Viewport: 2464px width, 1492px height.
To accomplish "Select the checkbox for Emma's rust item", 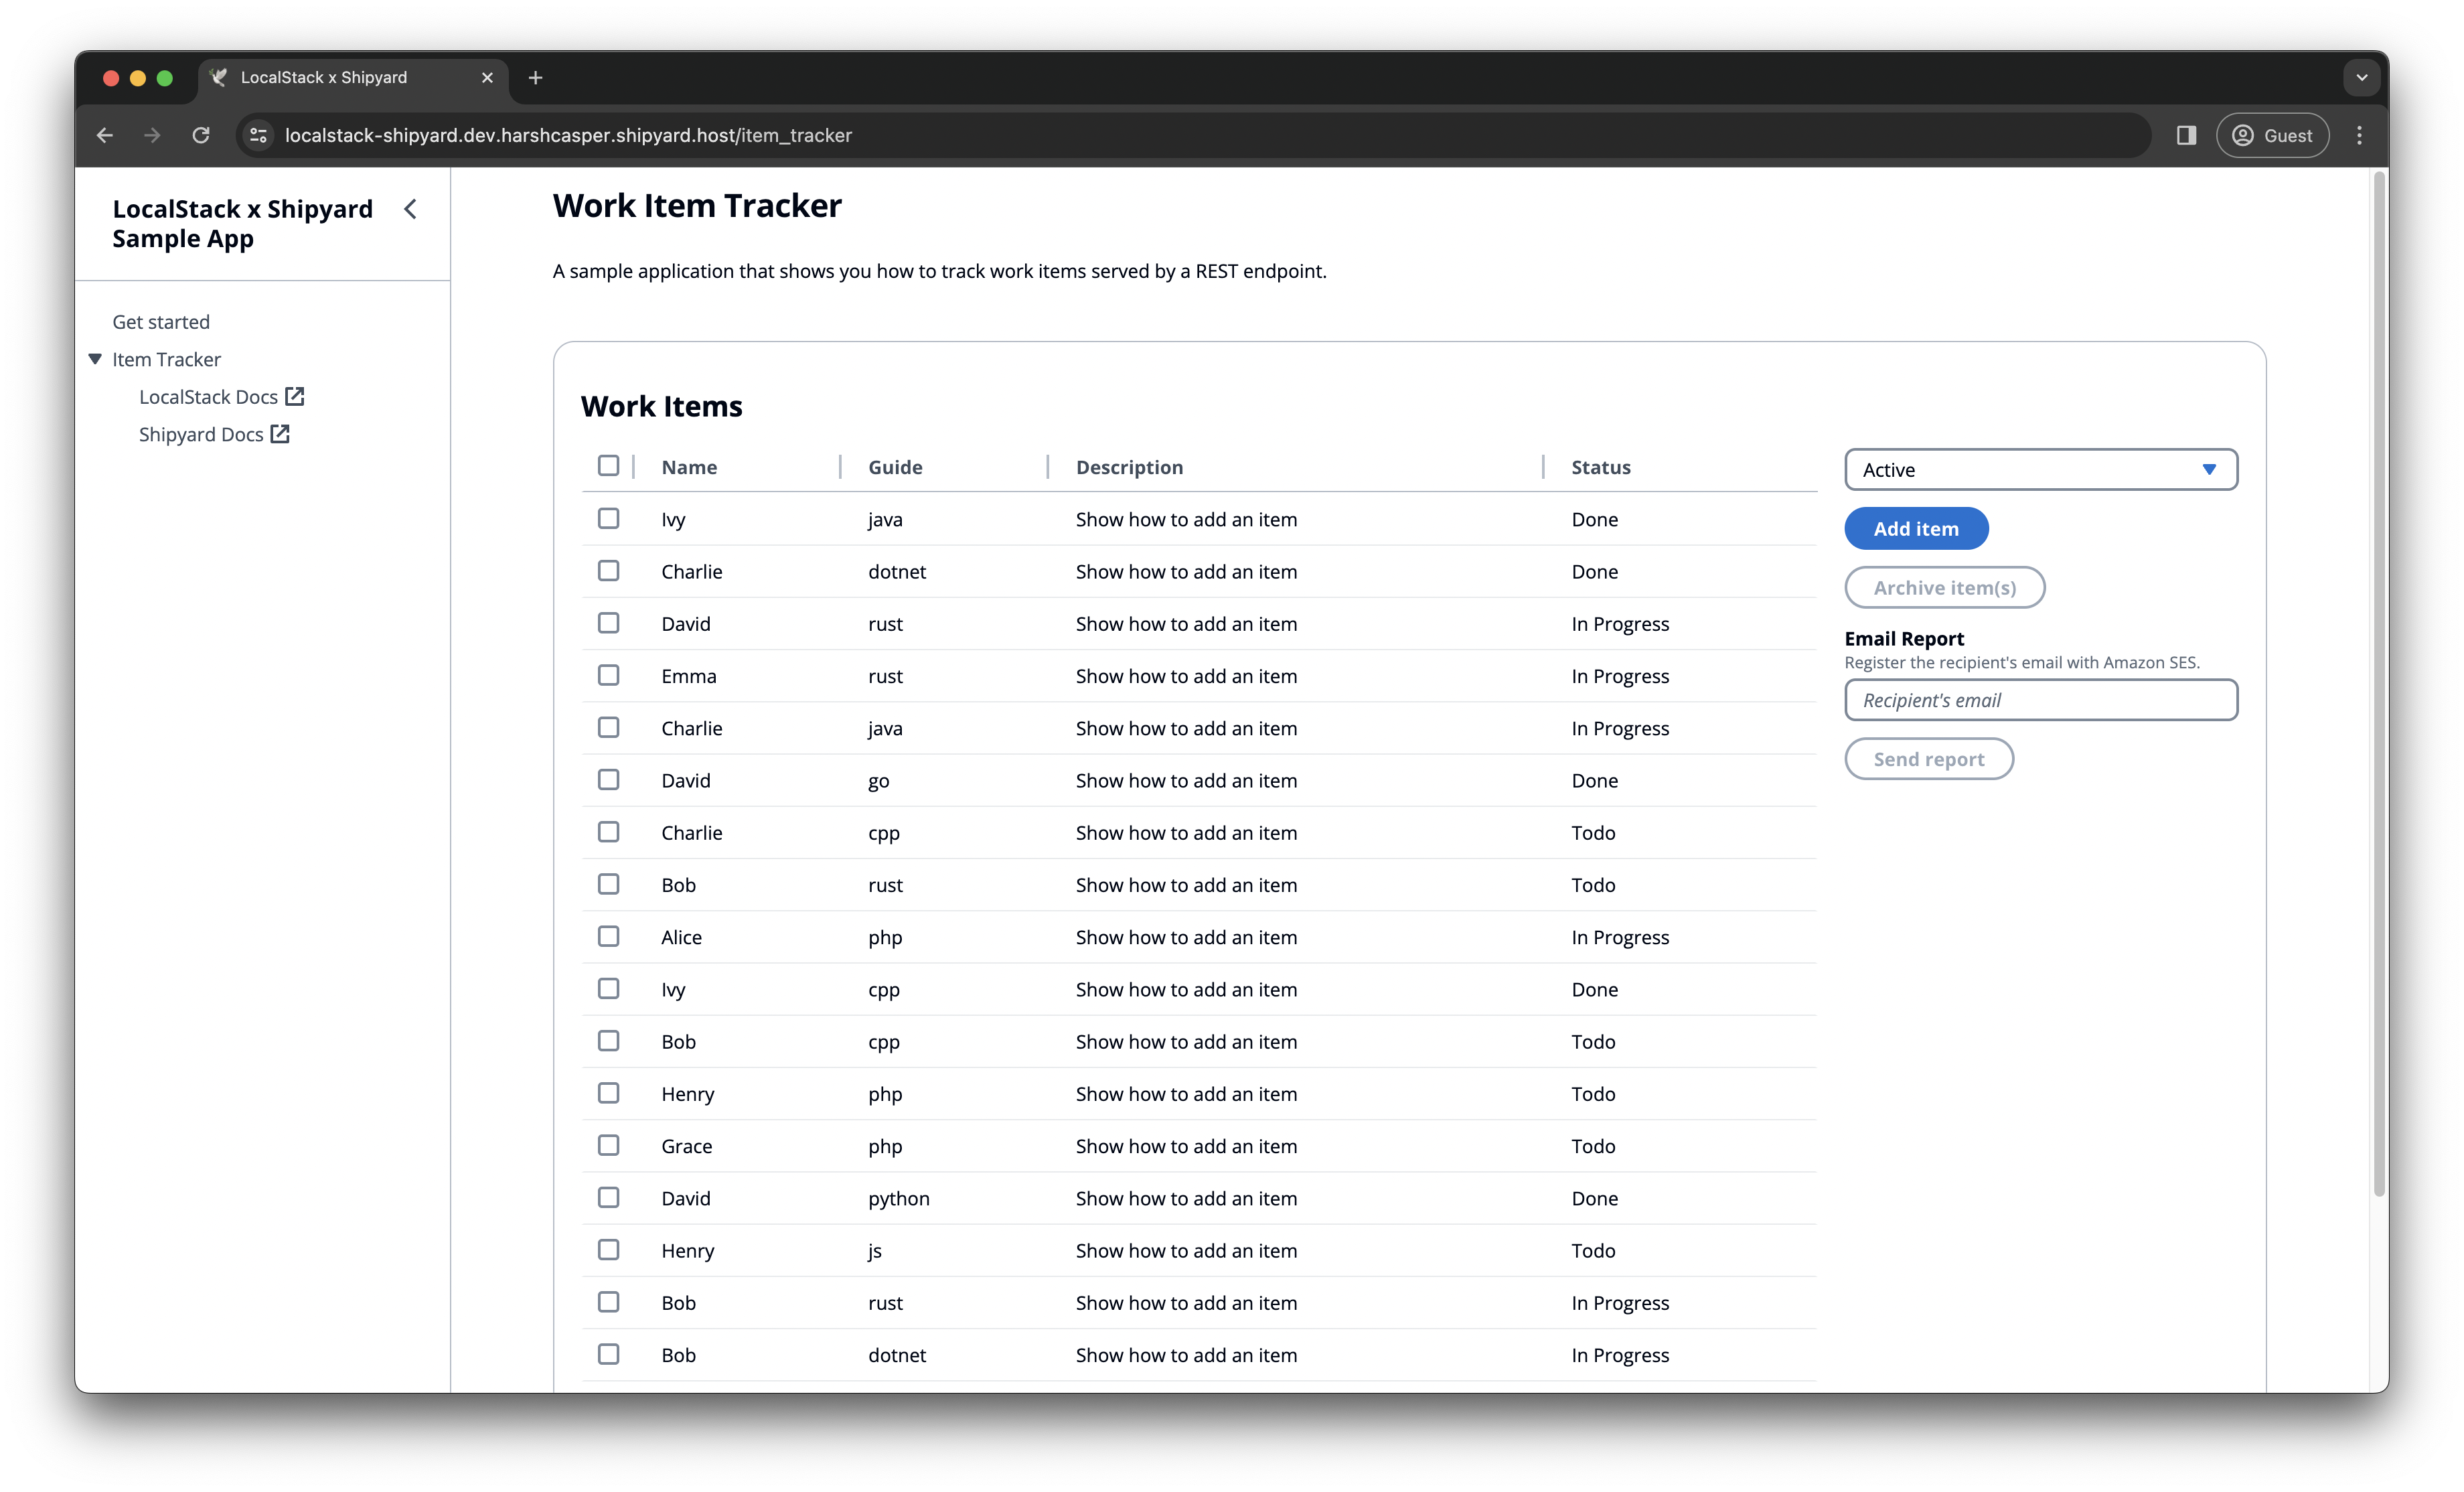I will pyautogui.click(x=608, y=676).
